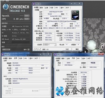The height and width of the screenshot is (98, 105).
Task: Click the CPU-Z title icon of the processor window
Action: [34, 4]
